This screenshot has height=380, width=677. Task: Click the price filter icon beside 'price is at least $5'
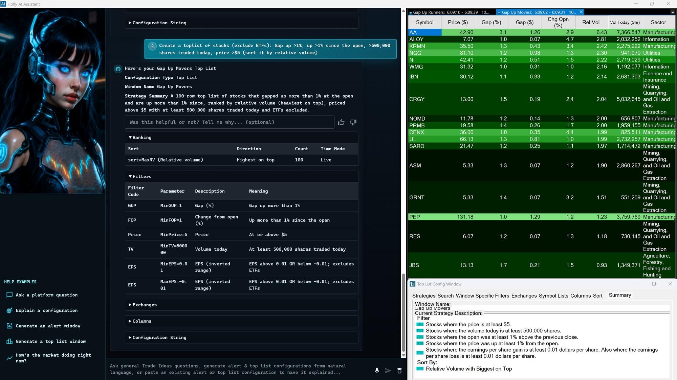click(x=420, y=324)
